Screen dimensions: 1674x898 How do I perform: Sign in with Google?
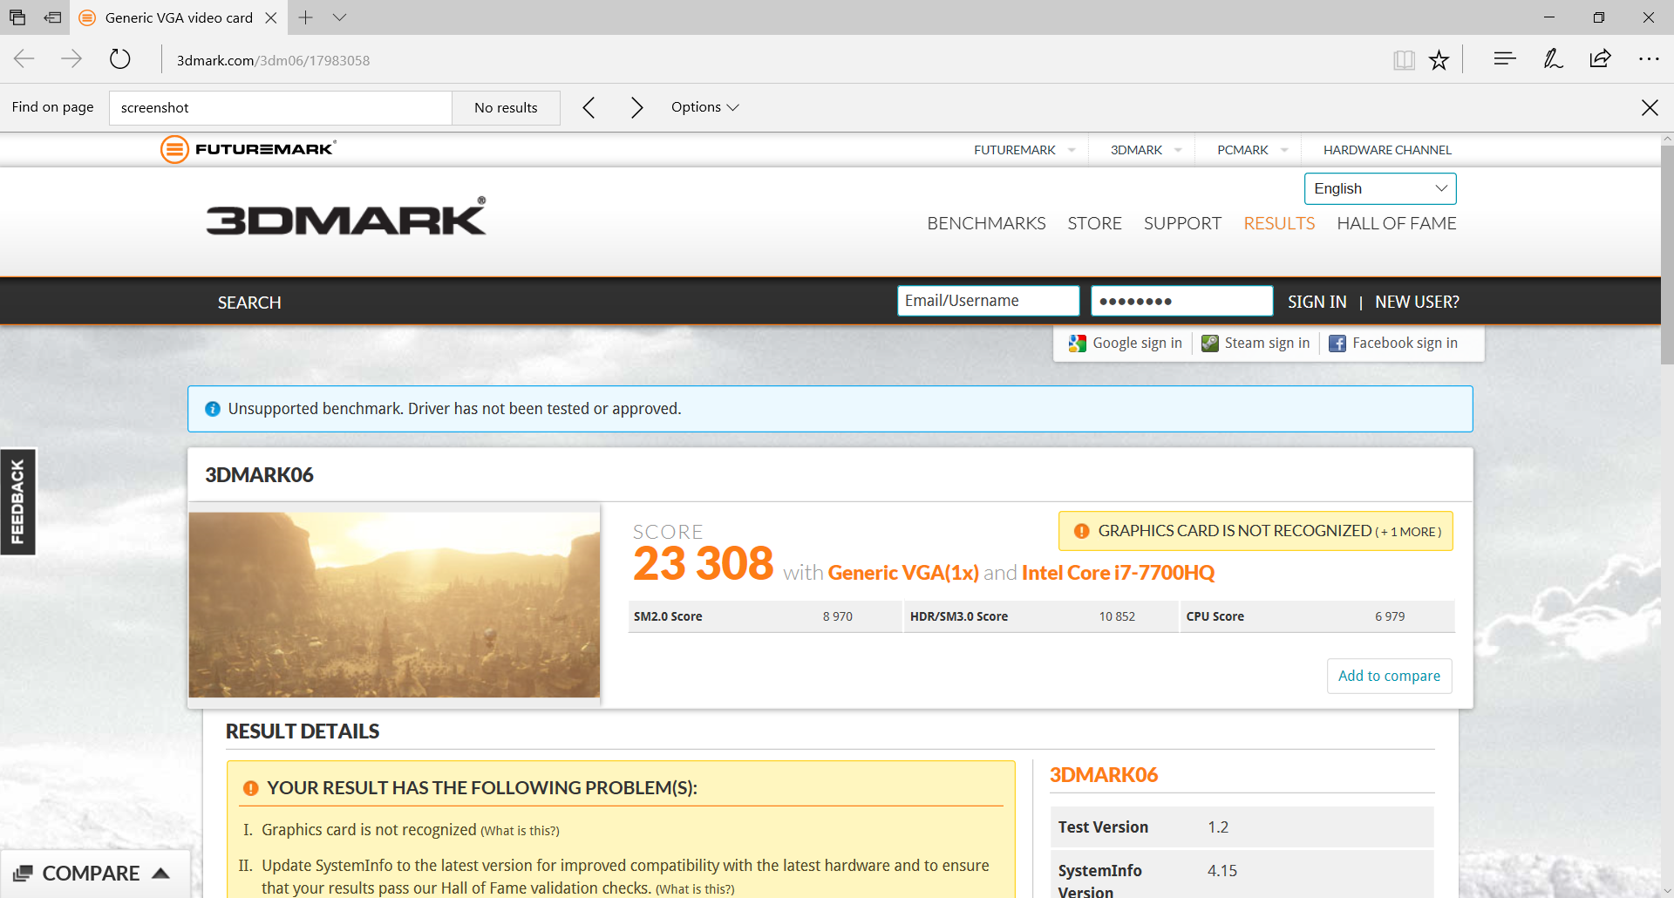(1126, 344)
